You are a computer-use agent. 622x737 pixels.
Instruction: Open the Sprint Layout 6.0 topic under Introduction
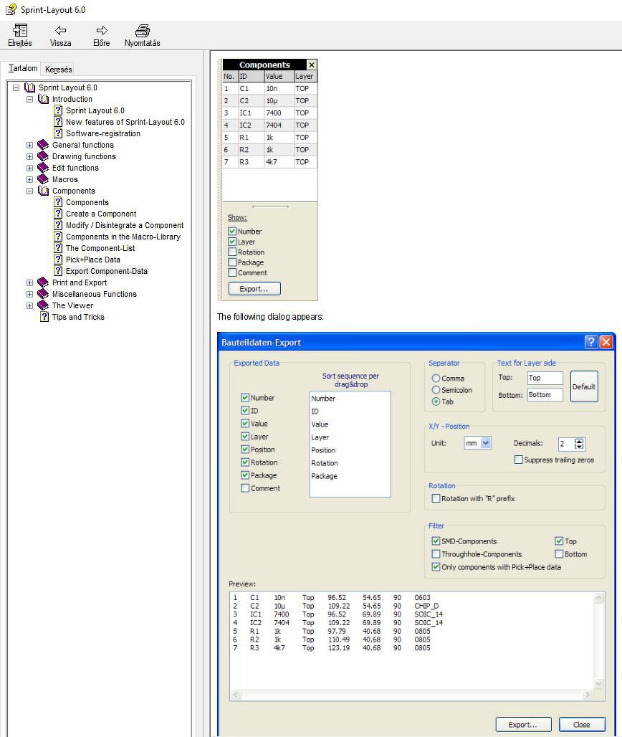[x=95, y=110]
